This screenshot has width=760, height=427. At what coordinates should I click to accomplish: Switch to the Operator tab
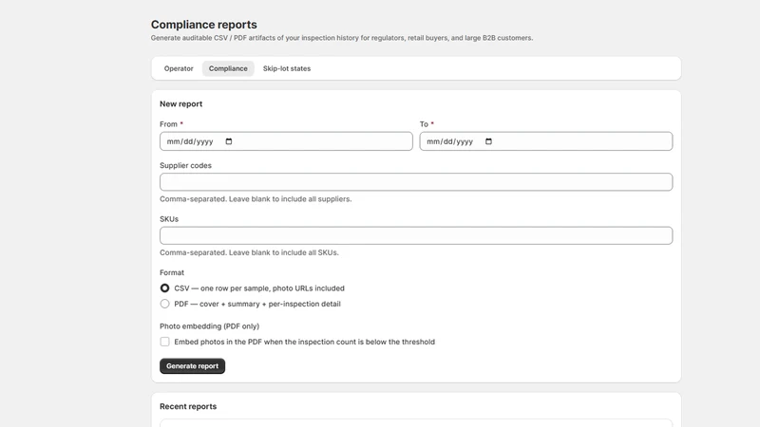pos(179,68)
